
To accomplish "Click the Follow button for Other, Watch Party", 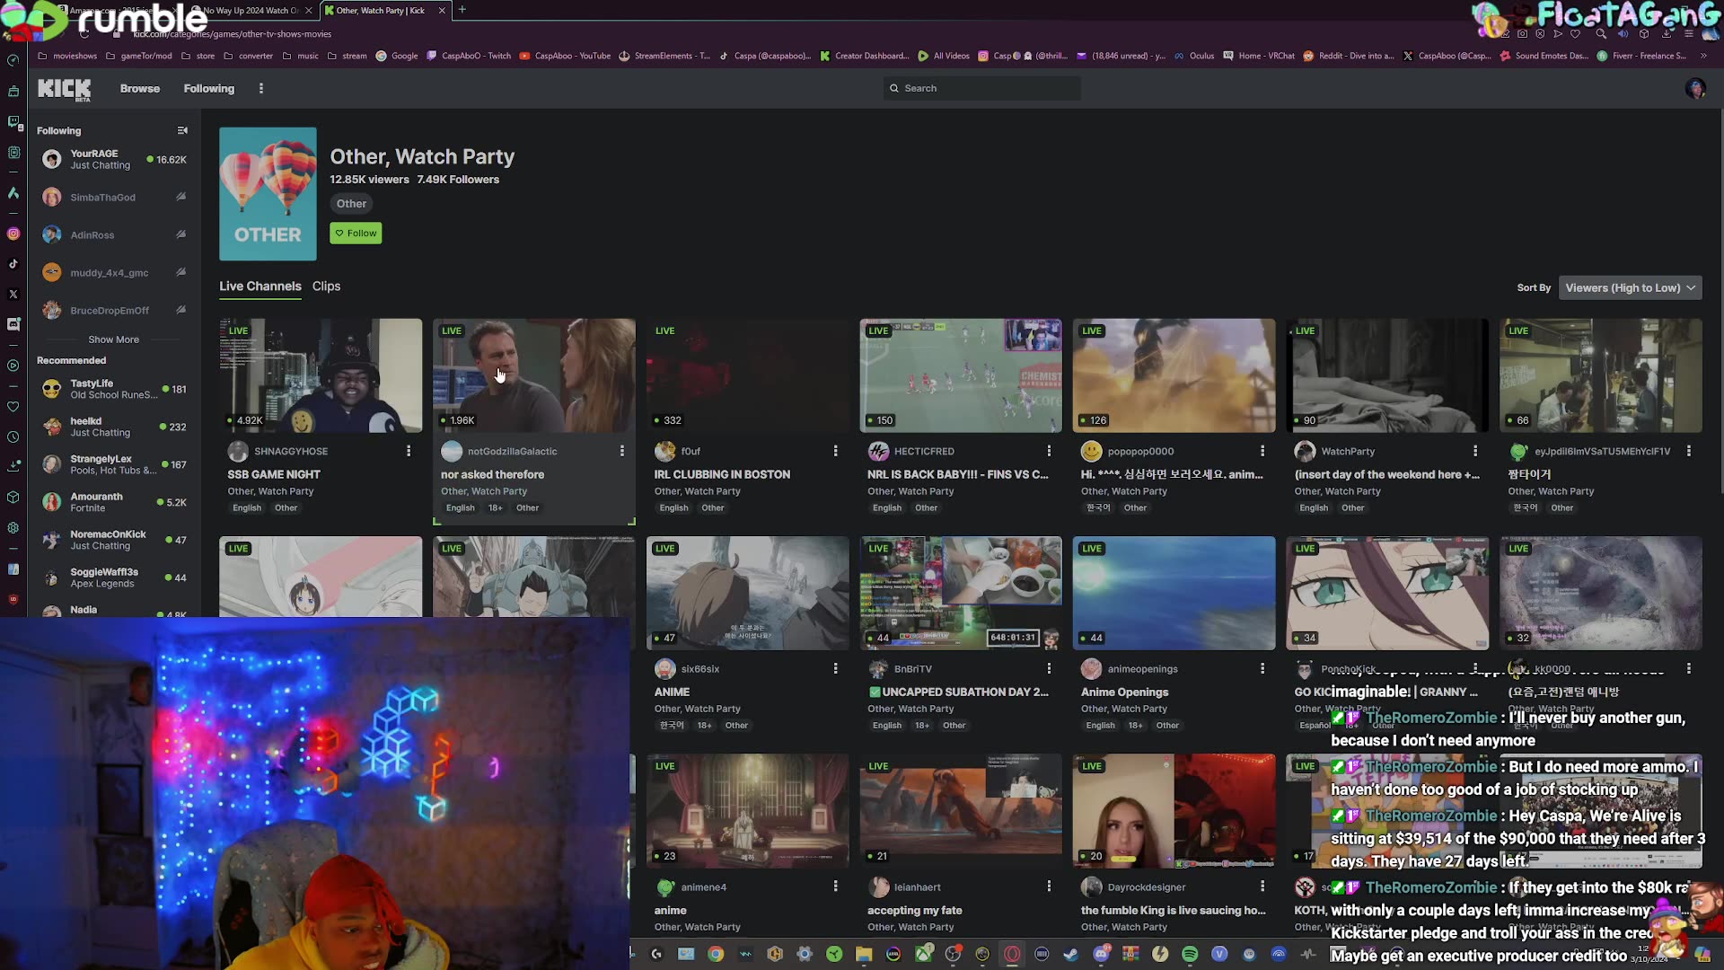I will (356, 233).
